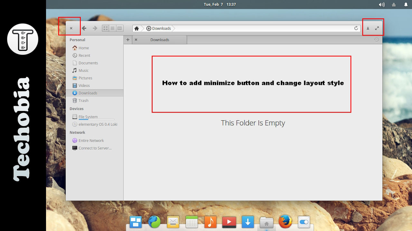Refresh the folder with the reload icon
This screenshot has height=231, width=412.
356,28
